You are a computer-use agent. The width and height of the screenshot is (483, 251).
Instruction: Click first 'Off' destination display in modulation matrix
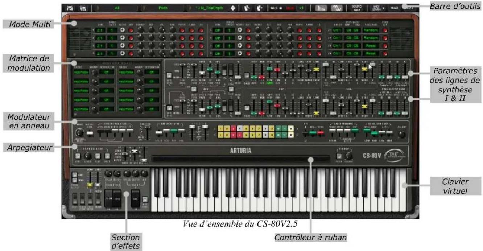(107, 72)
